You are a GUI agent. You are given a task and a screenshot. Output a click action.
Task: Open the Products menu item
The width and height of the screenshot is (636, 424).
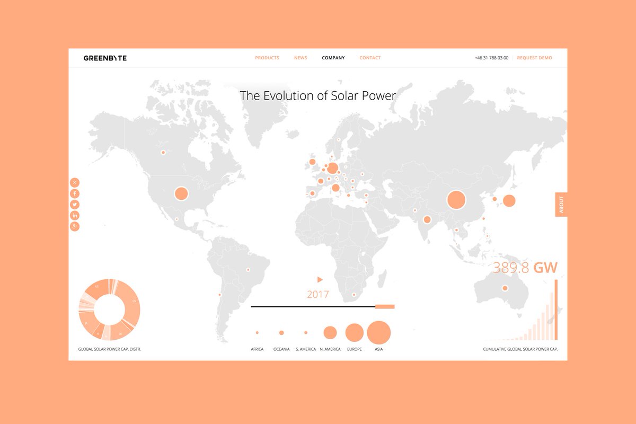(x=267, y=58)
